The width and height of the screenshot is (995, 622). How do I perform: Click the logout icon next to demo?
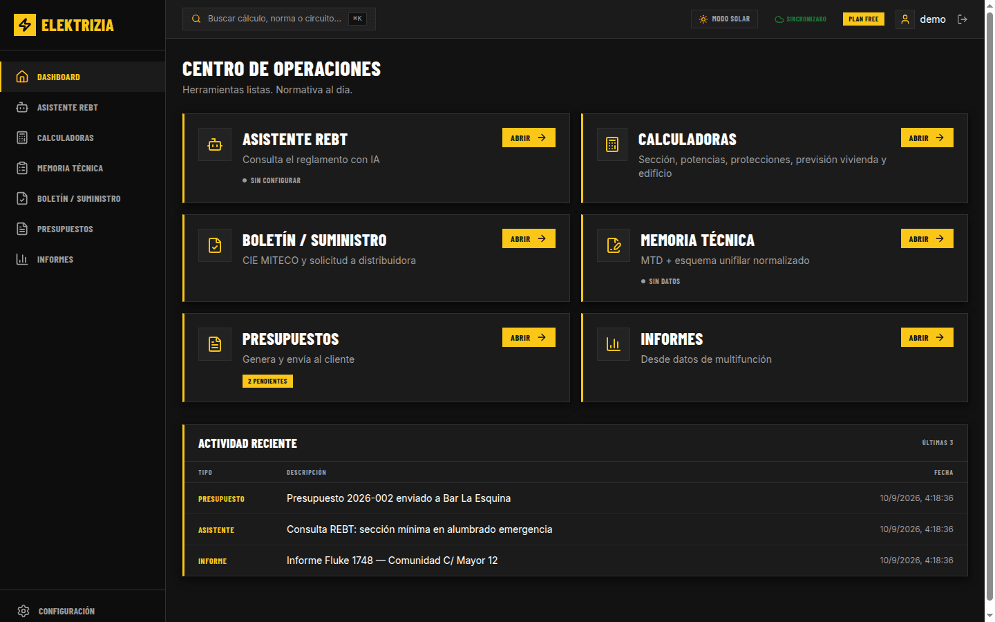click(963, 19)
